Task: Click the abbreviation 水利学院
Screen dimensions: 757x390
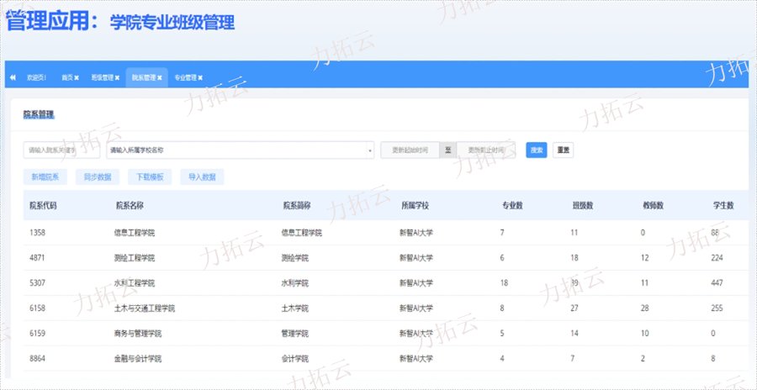Action: tap(294, 283)
